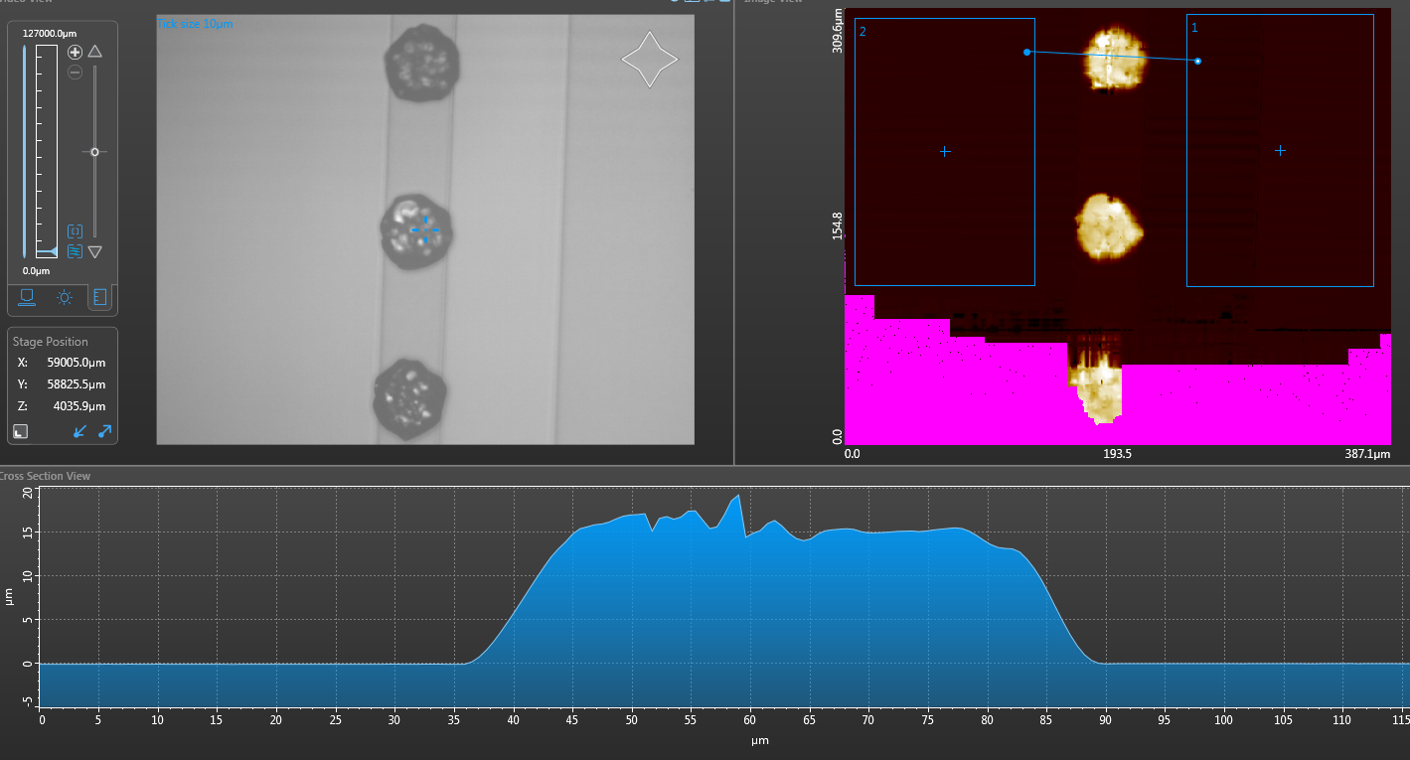Viewport: 1410px width, 760px height.
Task: Click the up-right arrow in Stage Position
Action: pos(103,431)
